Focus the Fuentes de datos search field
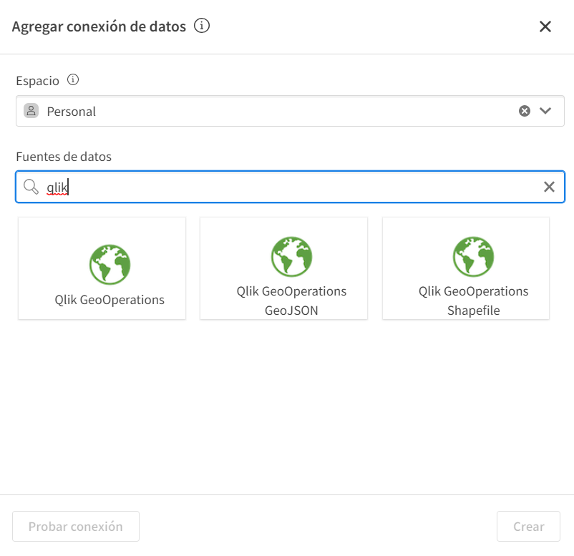 286,187
